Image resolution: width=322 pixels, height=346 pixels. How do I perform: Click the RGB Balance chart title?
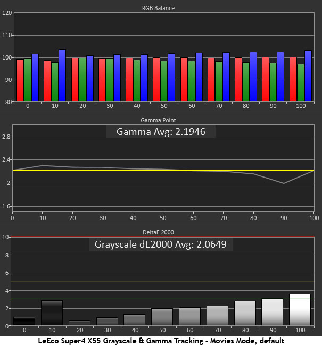pos(161,8)
